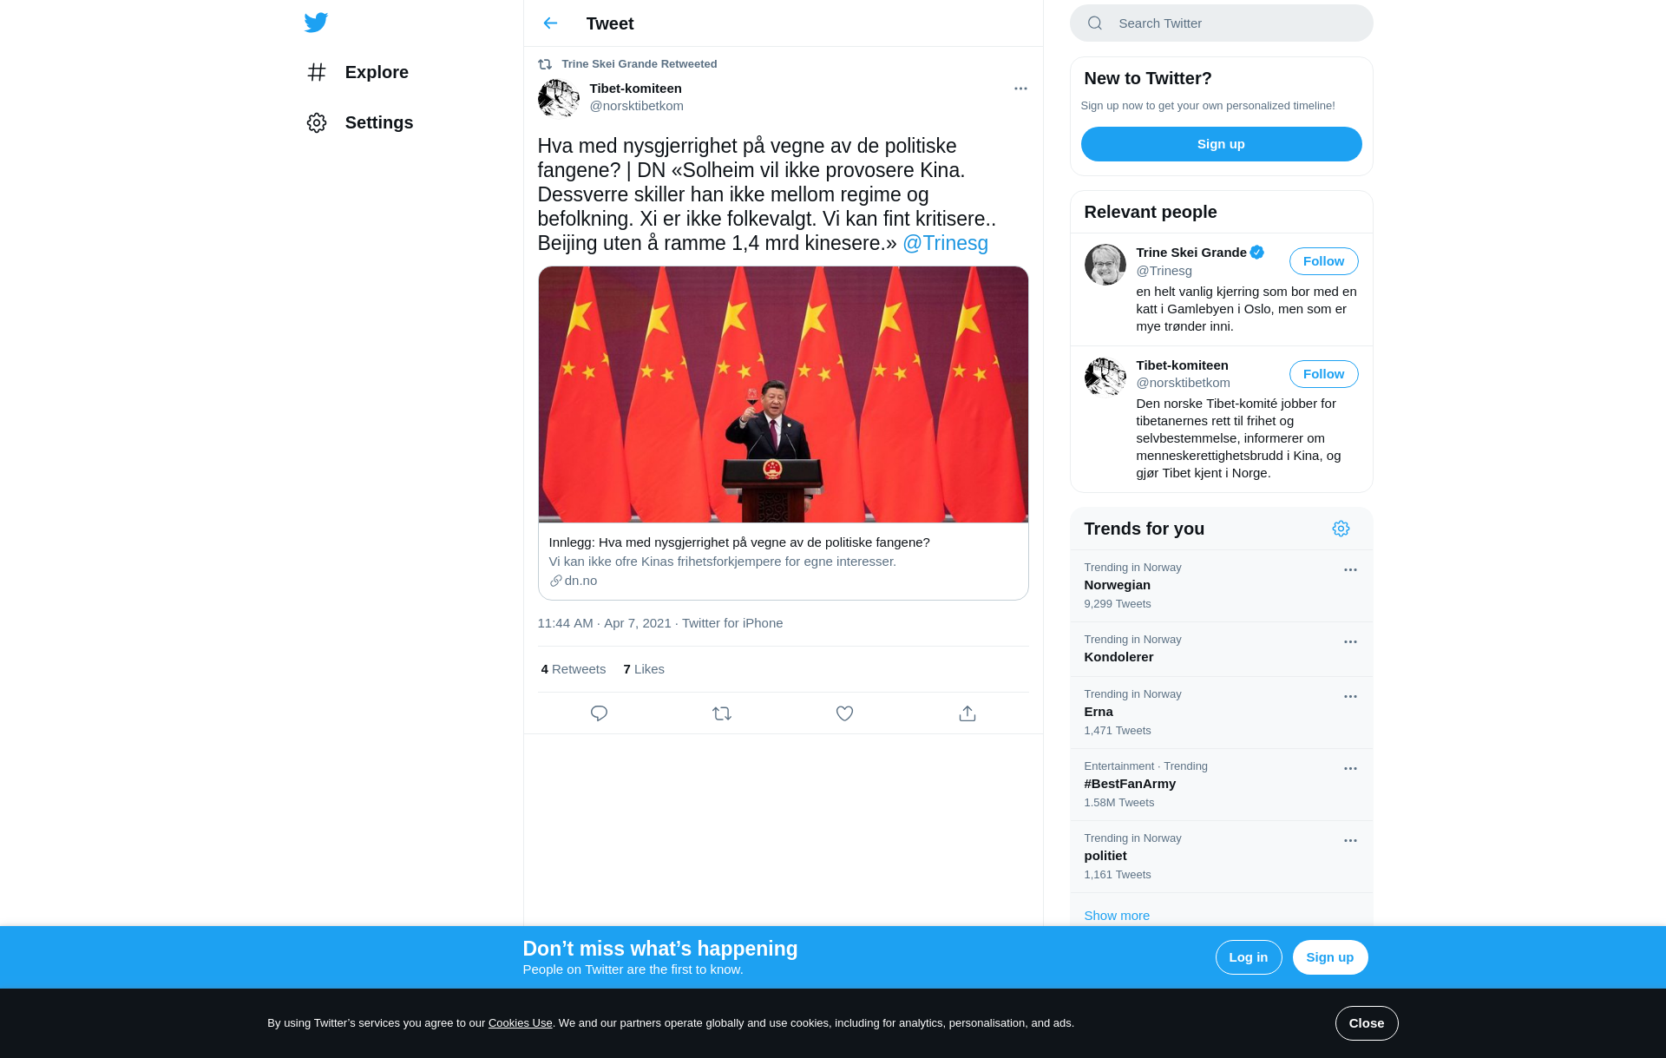Follow Trine Skei Grande
The width and height of the screenshot is (1666, 1058).
coord(1323,261)
